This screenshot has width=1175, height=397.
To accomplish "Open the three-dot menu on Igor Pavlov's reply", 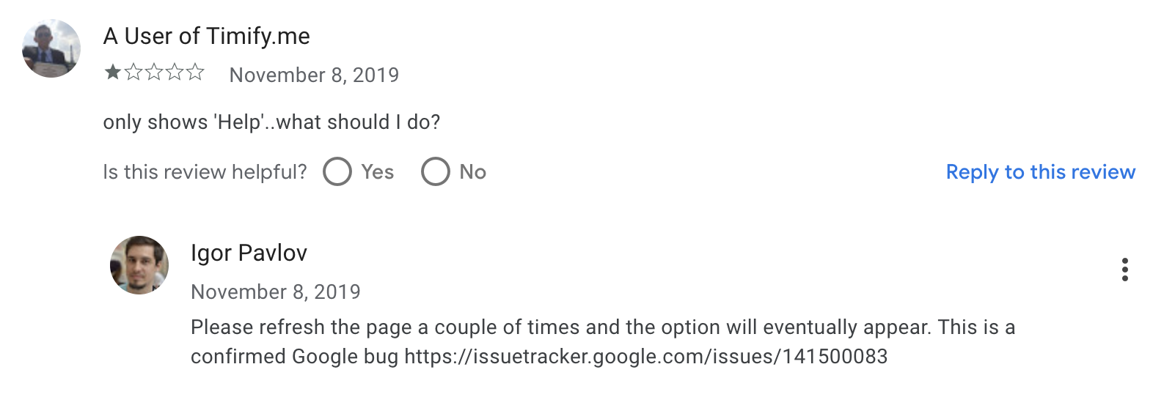I will click(x=1124, y=270).
